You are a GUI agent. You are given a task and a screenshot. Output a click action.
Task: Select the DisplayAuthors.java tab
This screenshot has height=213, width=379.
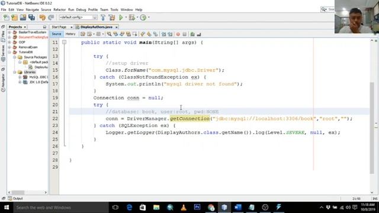[x=96, y=27]
